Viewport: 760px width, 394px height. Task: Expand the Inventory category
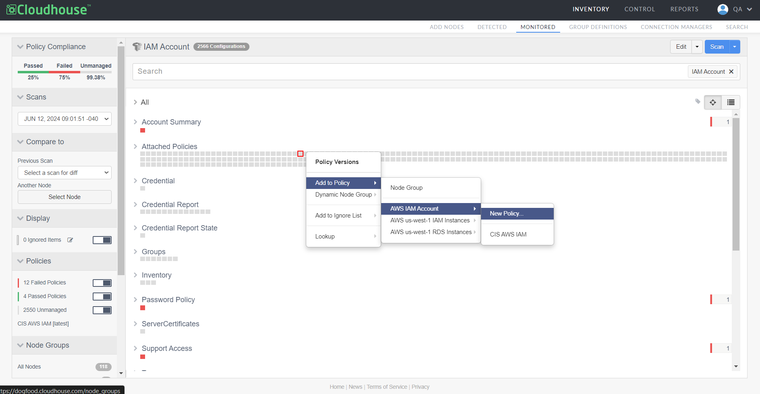(135, 275)
